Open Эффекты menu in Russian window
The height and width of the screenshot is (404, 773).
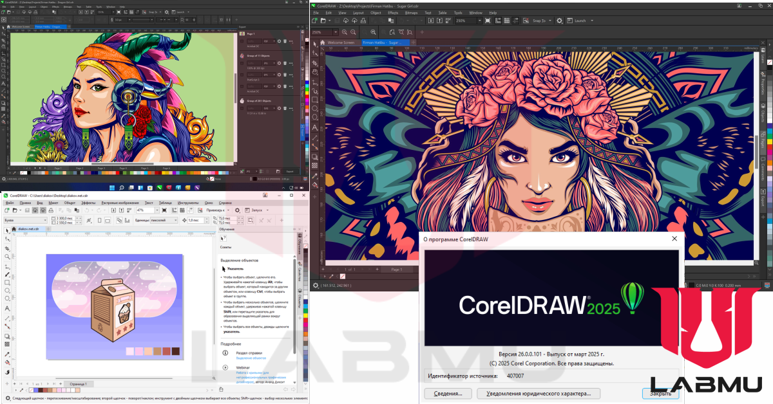[x=88, y=203]
